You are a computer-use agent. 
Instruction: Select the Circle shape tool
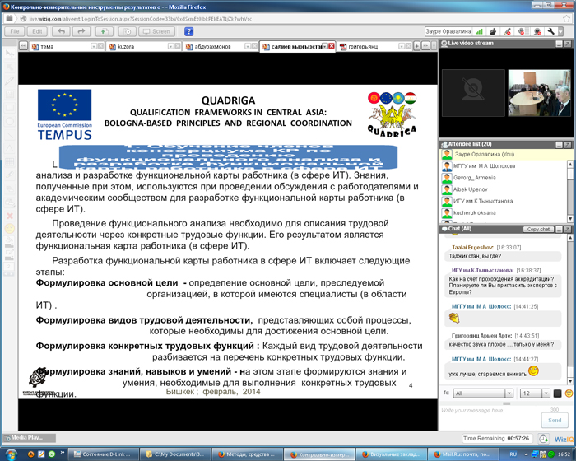click(10, 121)
